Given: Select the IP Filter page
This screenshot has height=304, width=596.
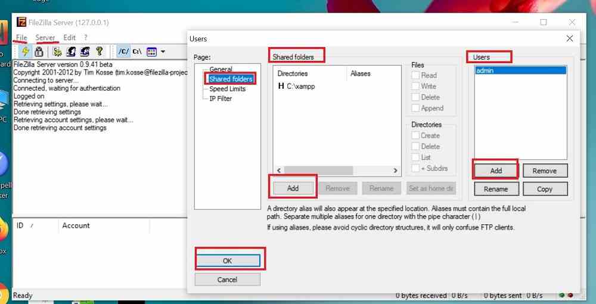Looking at the screenshot, I should coord(221,98).
